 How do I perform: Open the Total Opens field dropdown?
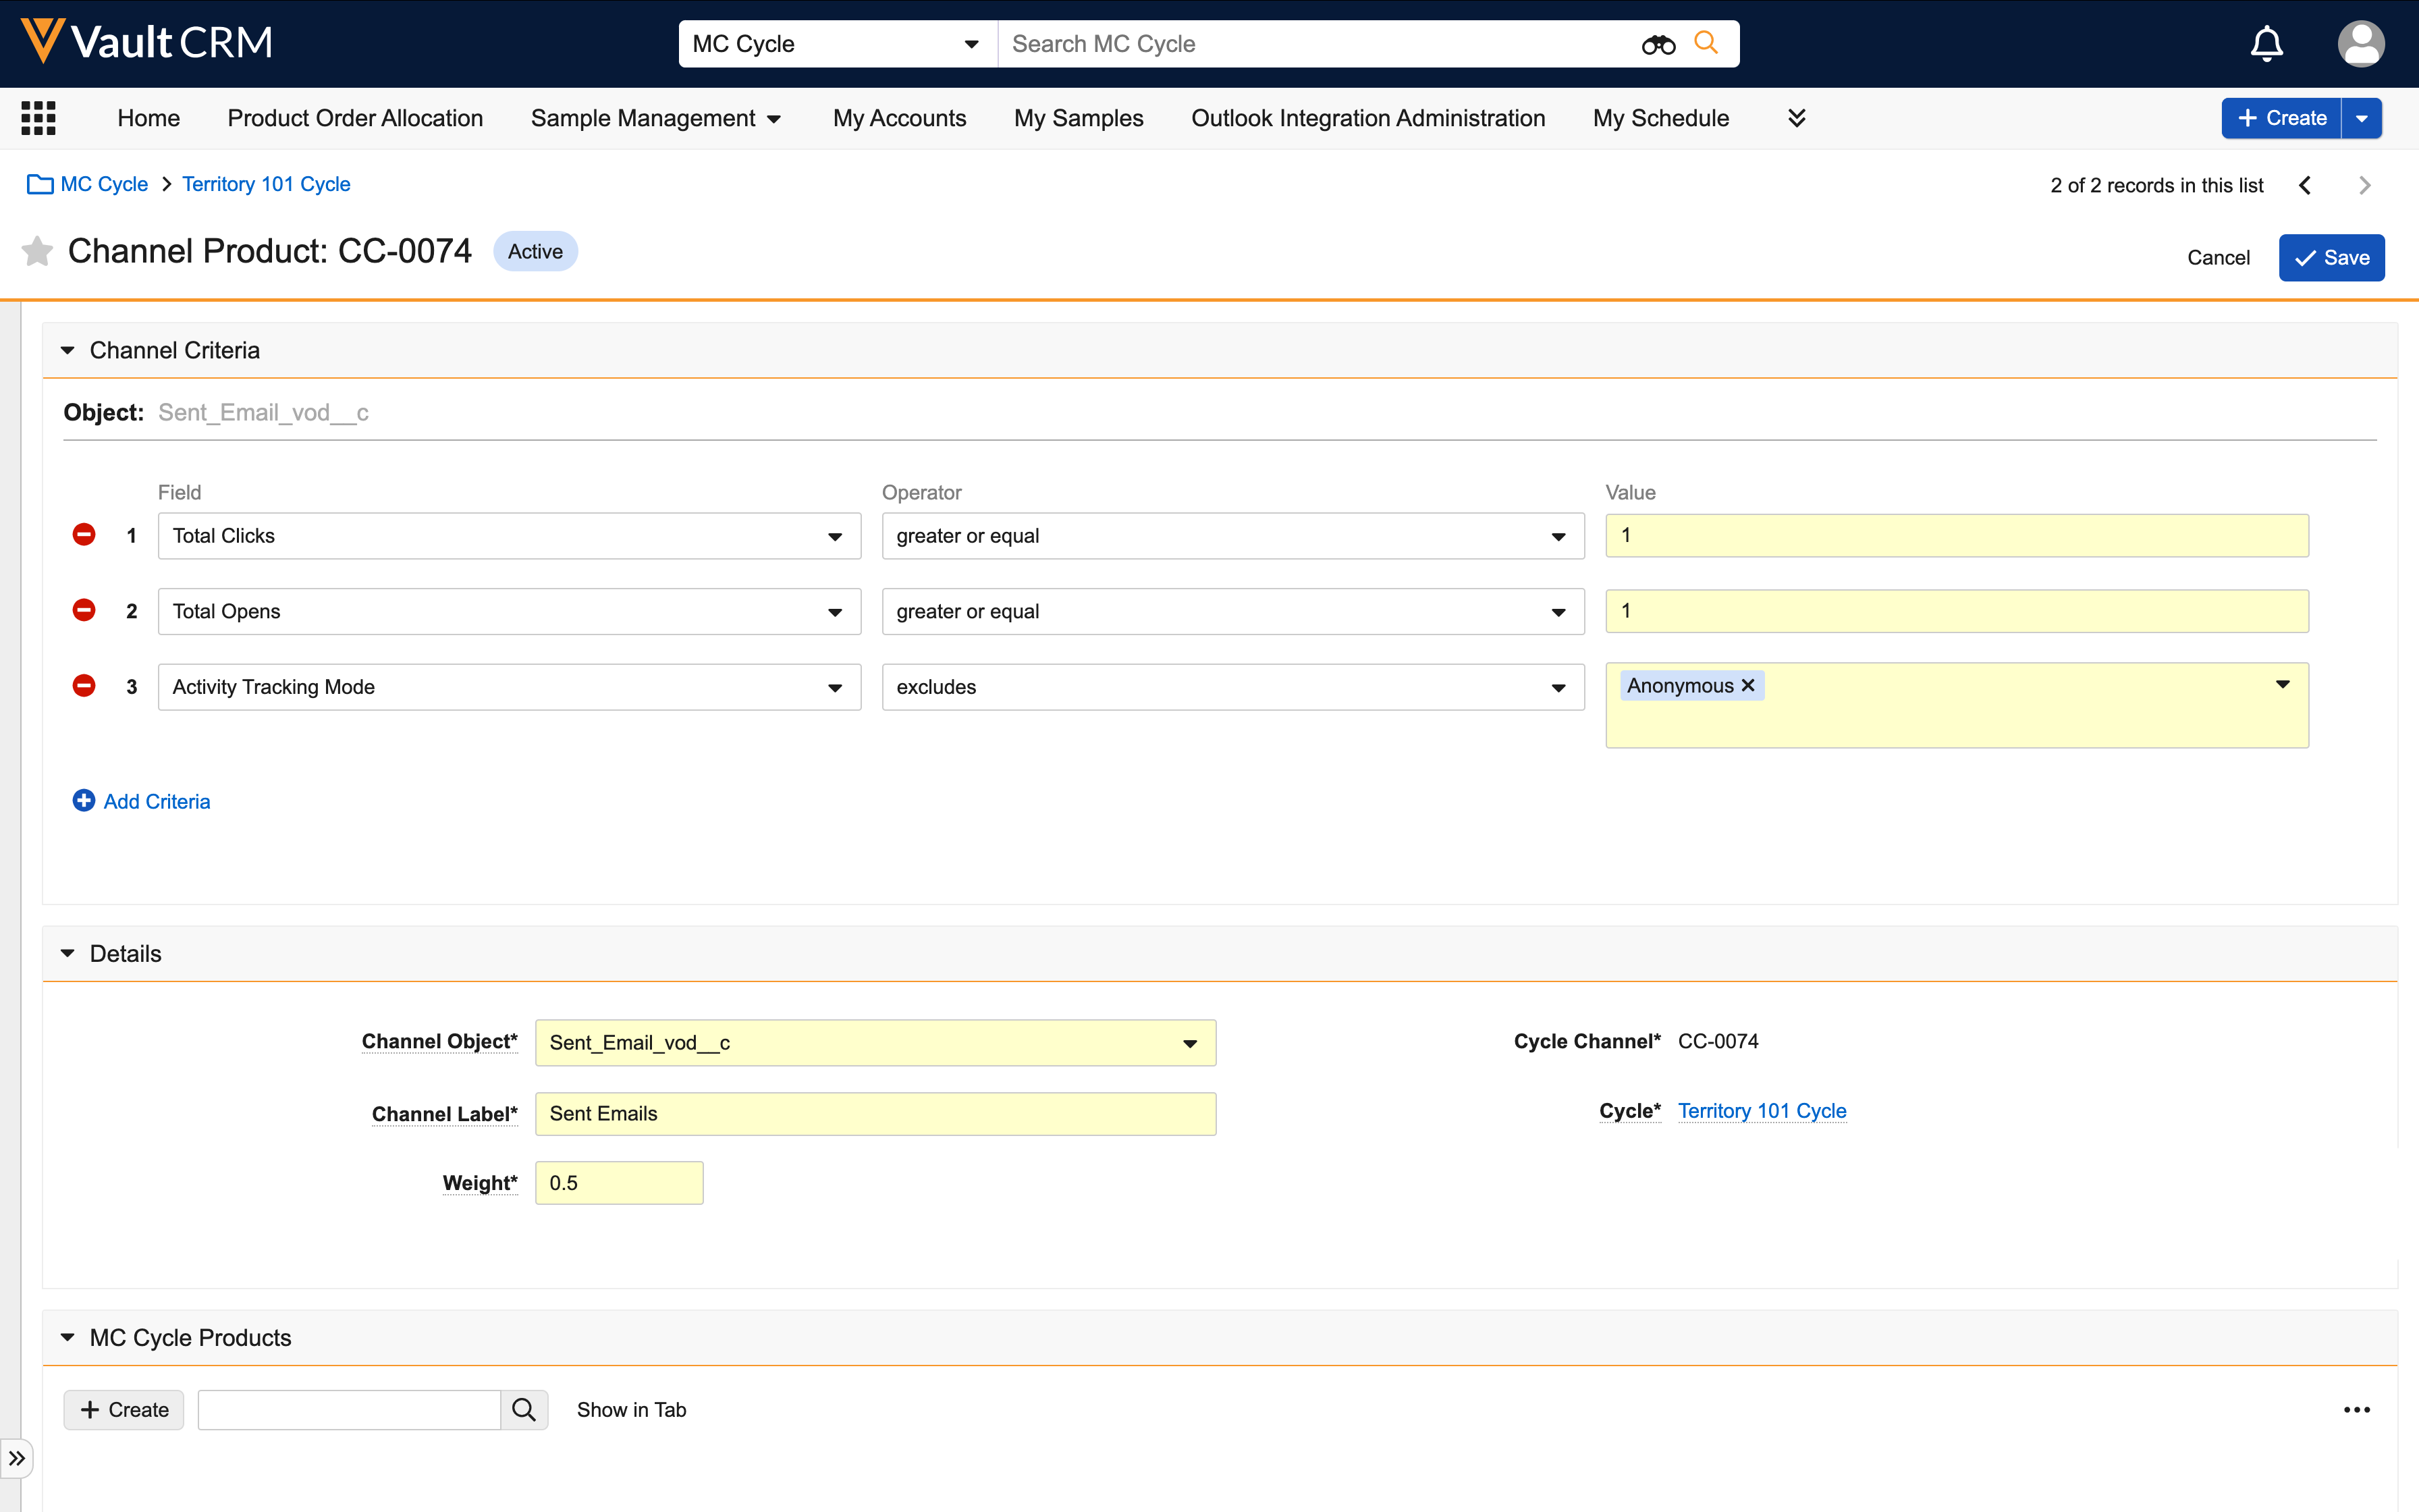pos(509,611)
